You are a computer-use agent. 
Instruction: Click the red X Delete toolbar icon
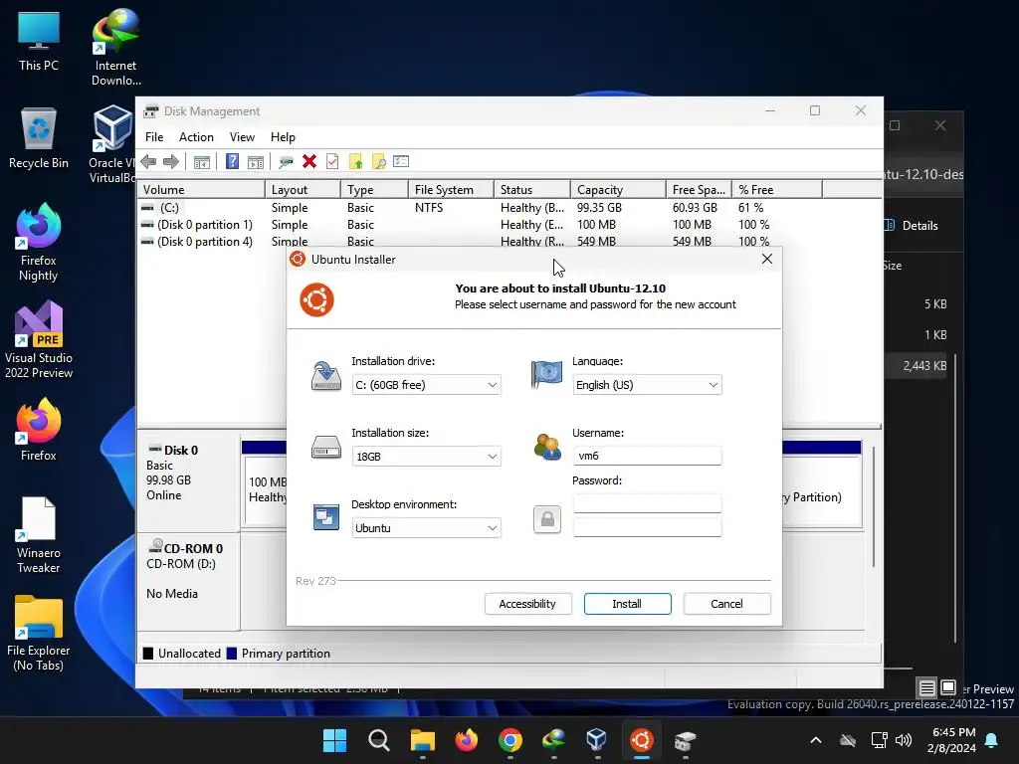coord(309,161)
